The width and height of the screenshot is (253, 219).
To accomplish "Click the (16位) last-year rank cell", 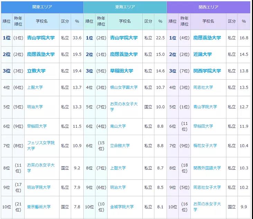I will (x=185, y=207).
